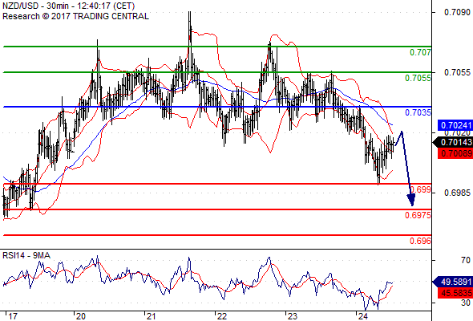The width and height of the screenshot is (473, 321).
Task: Click the date 21 on time axis
Action: [152, 316]
